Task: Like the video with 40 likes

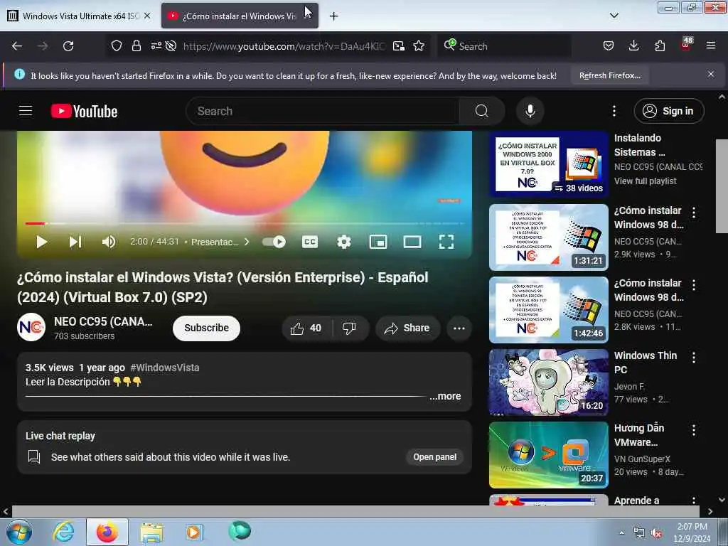Action: click(x=306, y=328)
